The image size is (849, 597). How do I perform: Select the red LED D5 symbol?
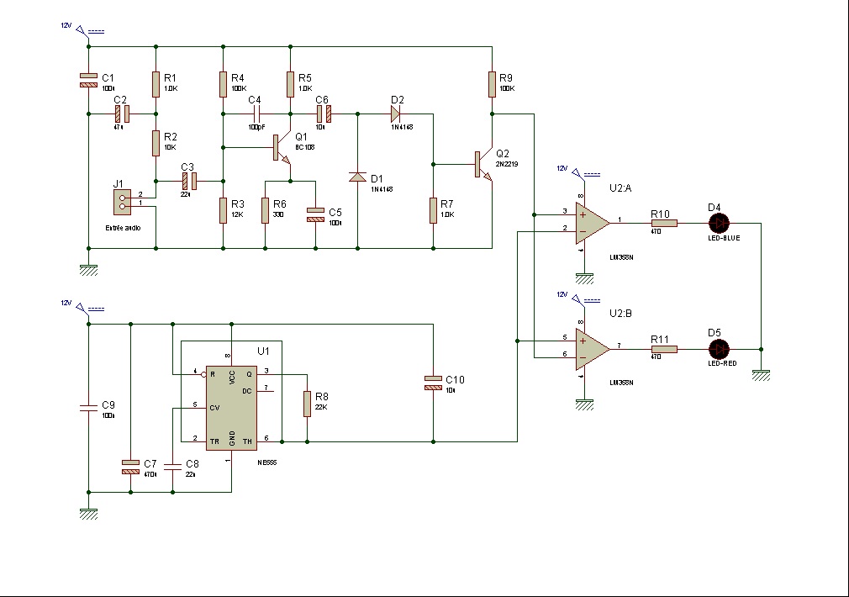719,349
